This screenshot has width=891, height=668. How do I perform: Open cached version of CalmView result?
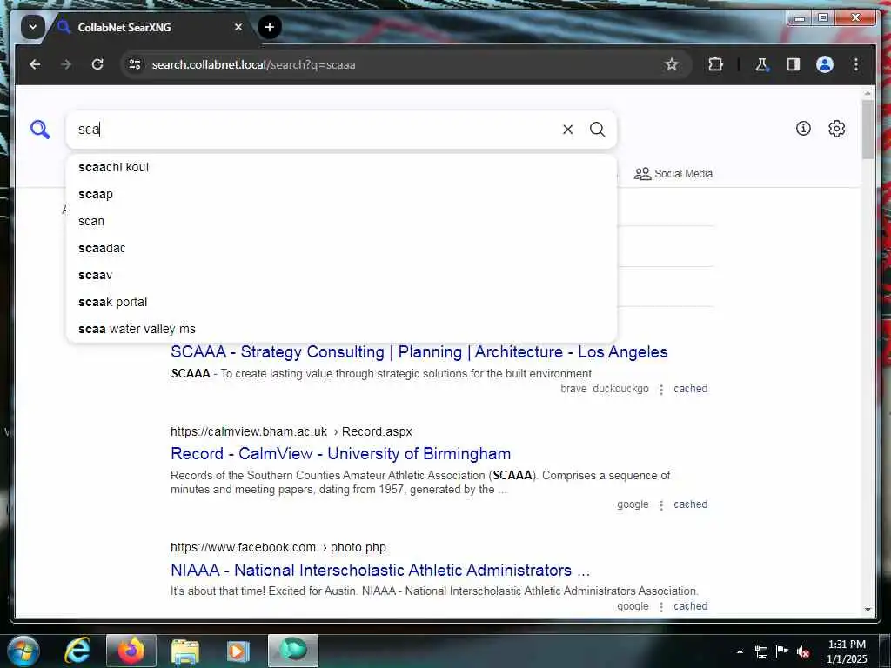point(690,504)
